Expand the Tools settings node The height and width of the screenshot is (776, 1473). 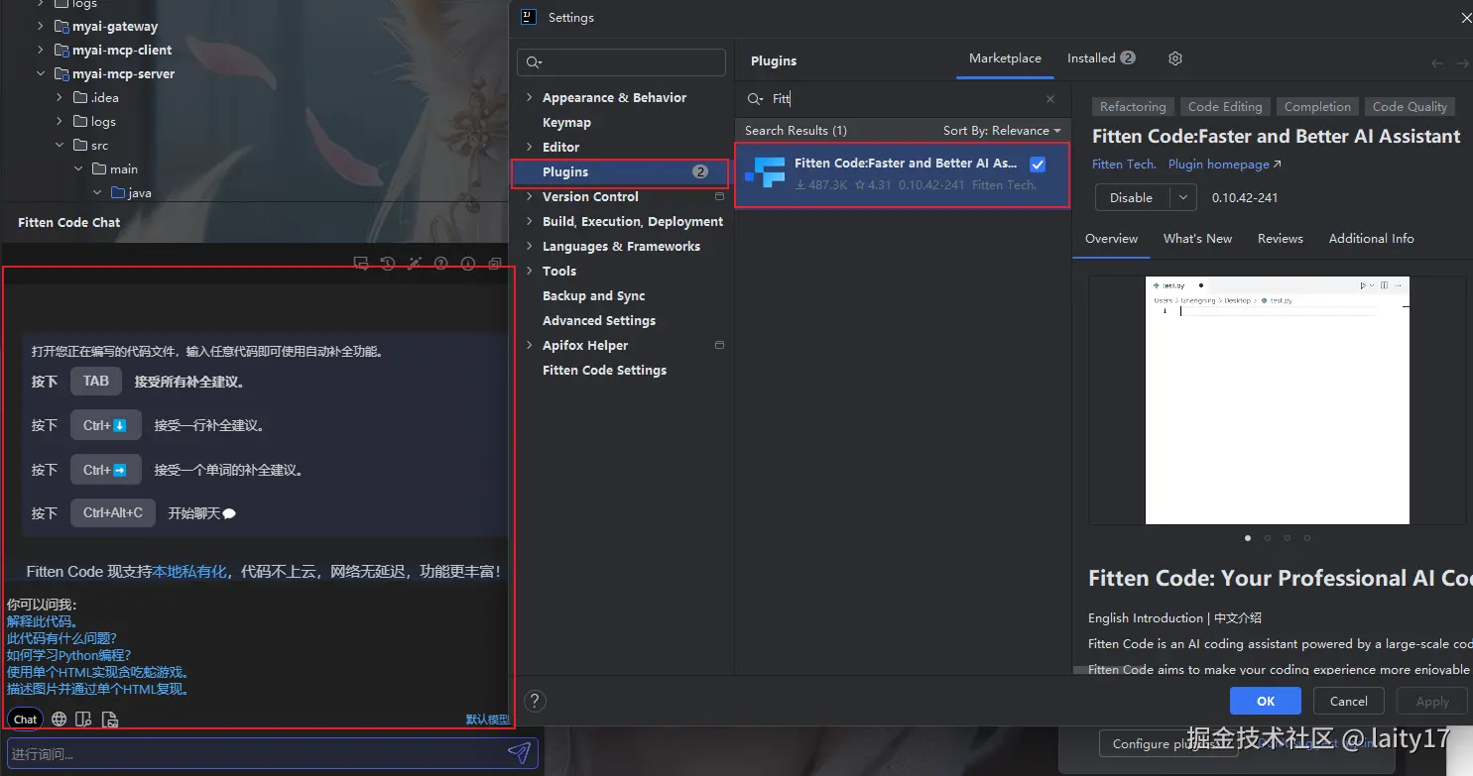530,271
